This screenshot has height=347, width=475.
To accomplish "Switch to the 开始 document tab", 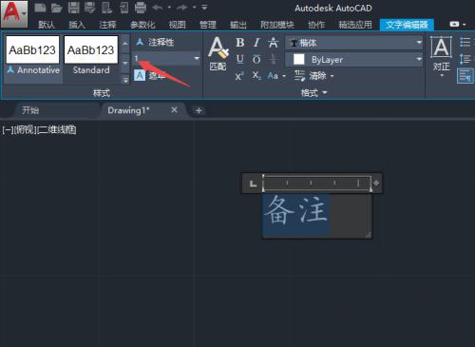I will [x=30, y=110].
